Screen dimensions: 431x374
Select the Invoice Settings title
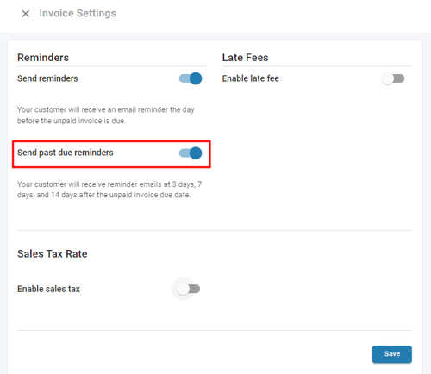(x=78, y=13)
